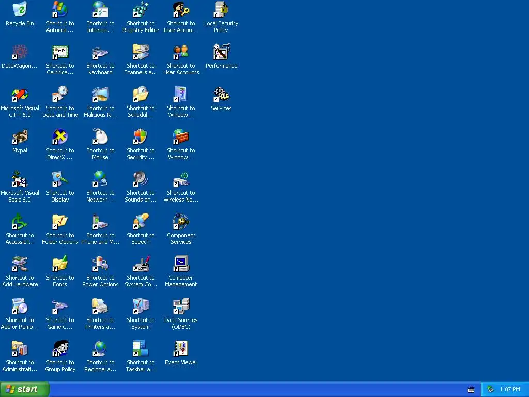Click the Shortcut to Malicious Removal icon
The height and width of the screenshot is (397, 529).
(x=100, y=94)
